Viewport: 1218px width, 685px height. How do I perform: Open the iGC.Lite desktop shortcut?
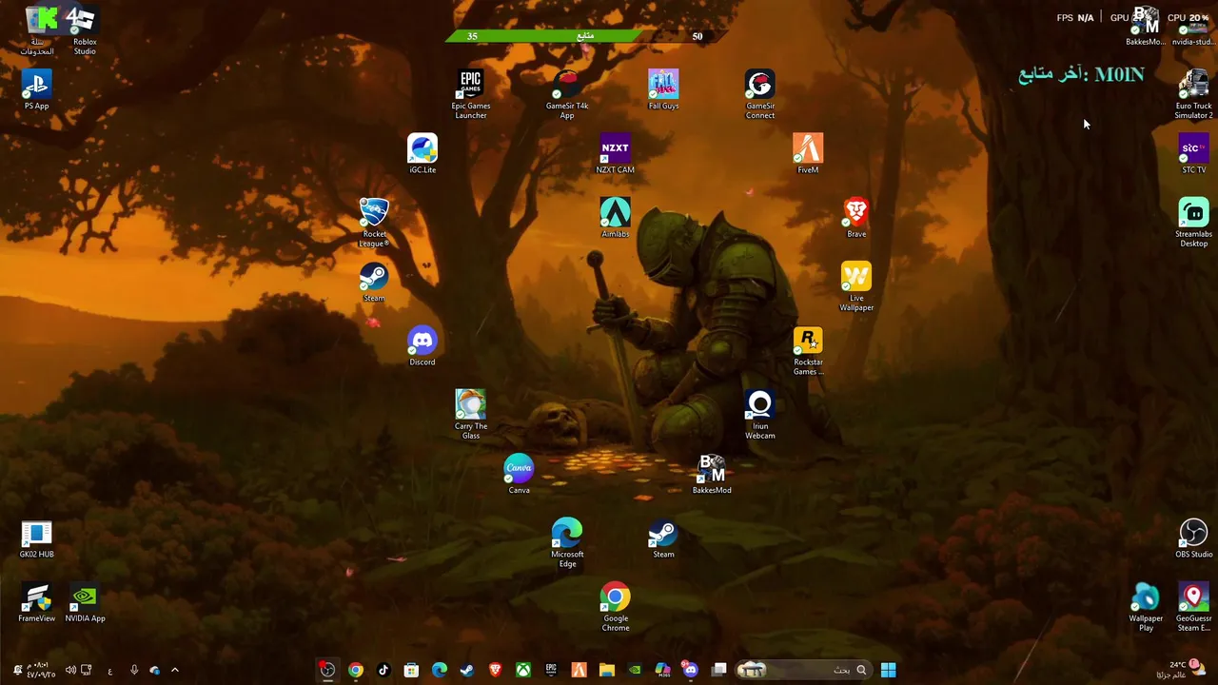422,154
